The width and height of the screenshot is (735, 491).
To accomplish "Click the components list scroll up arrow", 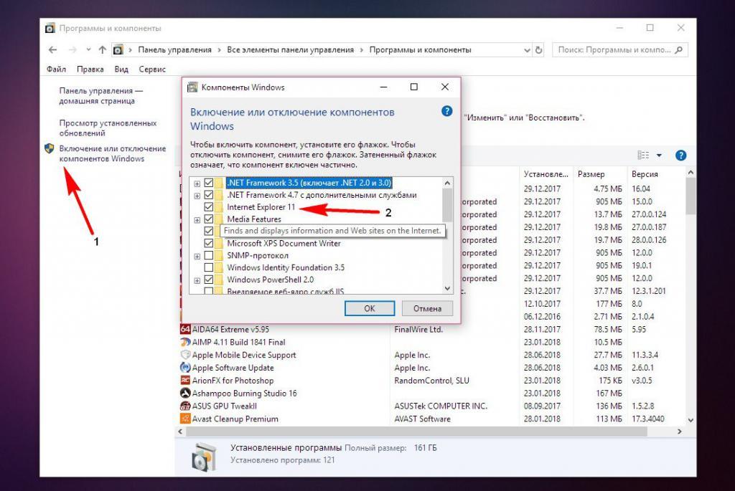I will click(447, 183).
